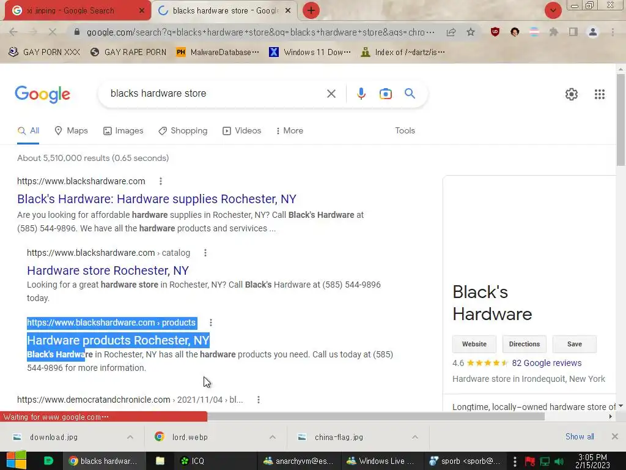Screen dimensions: 626x470
Task: Open the Extensions puzzle icon
Action: click(x=553, y=32)
